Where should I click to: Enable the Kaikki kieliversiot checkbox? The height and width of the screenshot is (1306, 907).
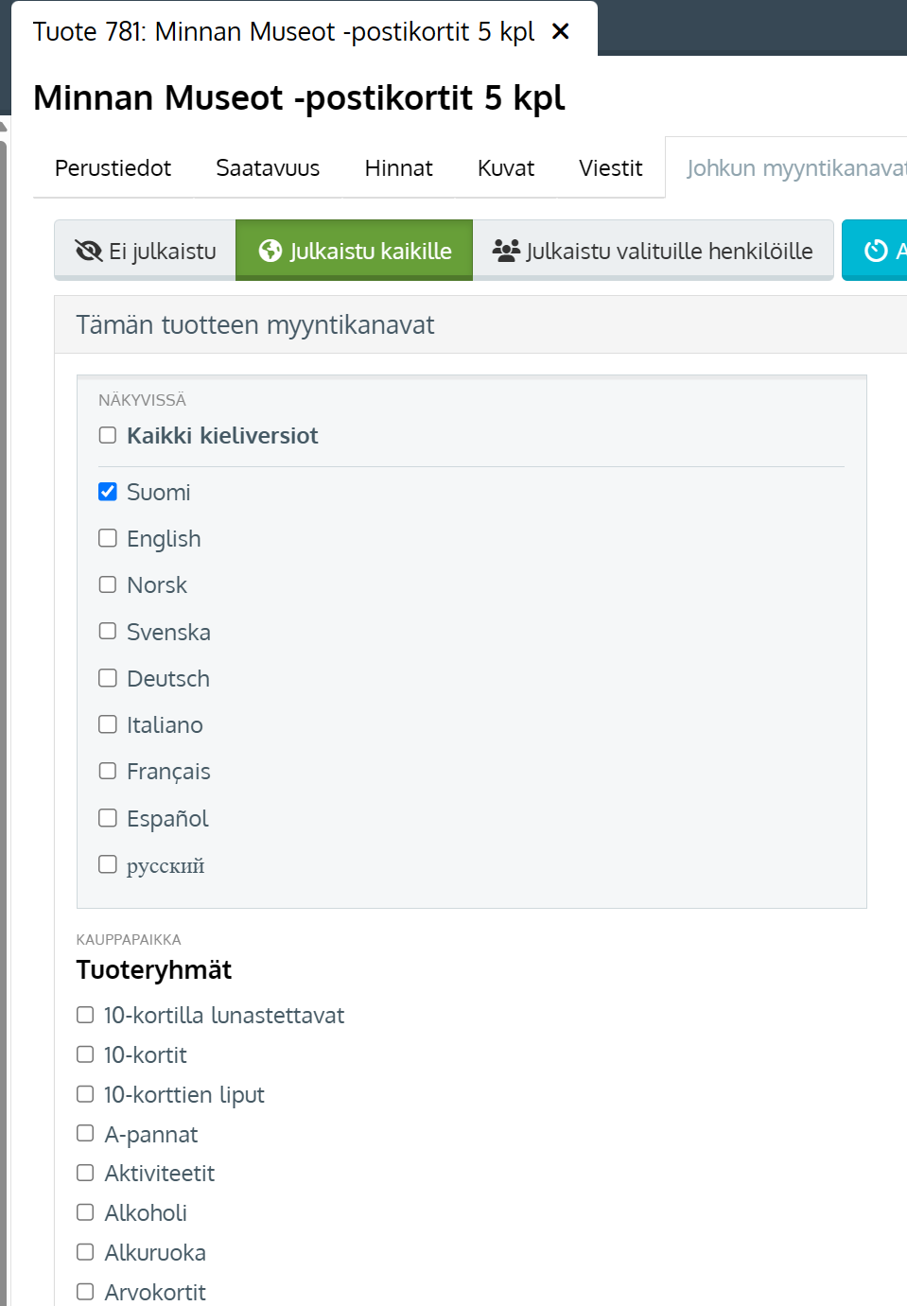click(x=108, y=435)
